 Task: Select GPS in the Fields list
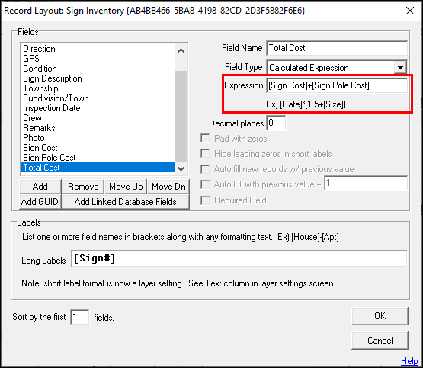[x=98, y=59]
